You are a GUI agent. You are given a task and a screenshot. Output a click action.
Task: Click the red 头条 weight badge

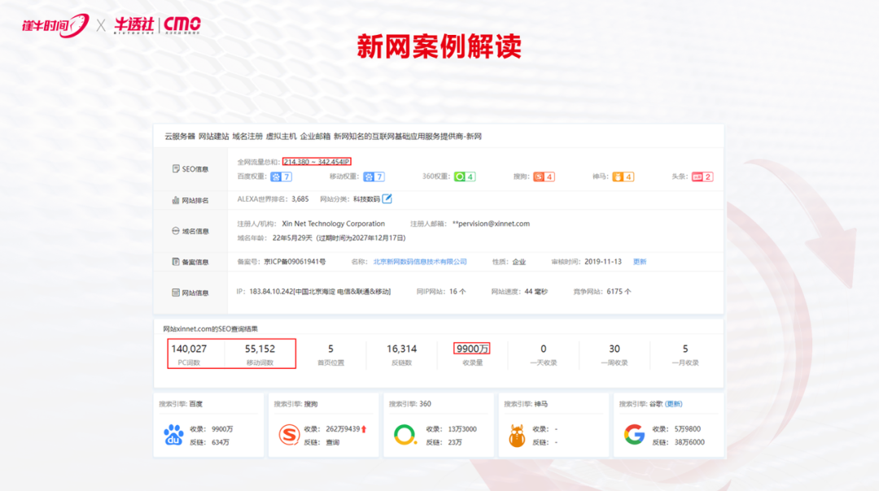(x=702, y=177)
